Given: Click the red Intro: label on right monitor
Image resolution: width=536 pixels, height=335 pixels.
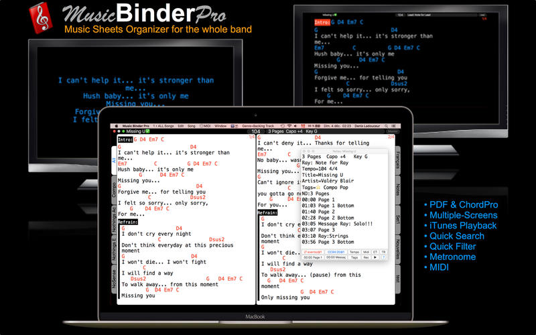Looking at the screenshot, I should (322, 22).
